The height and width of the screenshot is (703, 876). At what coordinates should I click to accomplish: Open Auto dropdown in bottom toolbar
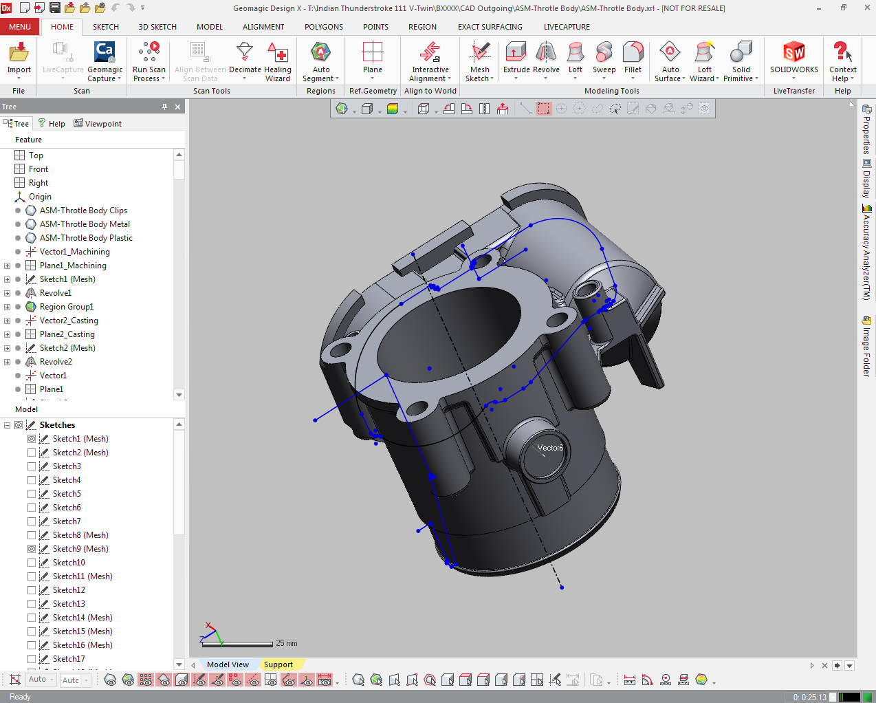click(41, 680)
